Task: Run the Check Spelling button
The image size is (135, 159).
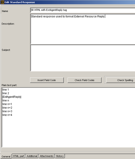Action: [x=121, y=80]
